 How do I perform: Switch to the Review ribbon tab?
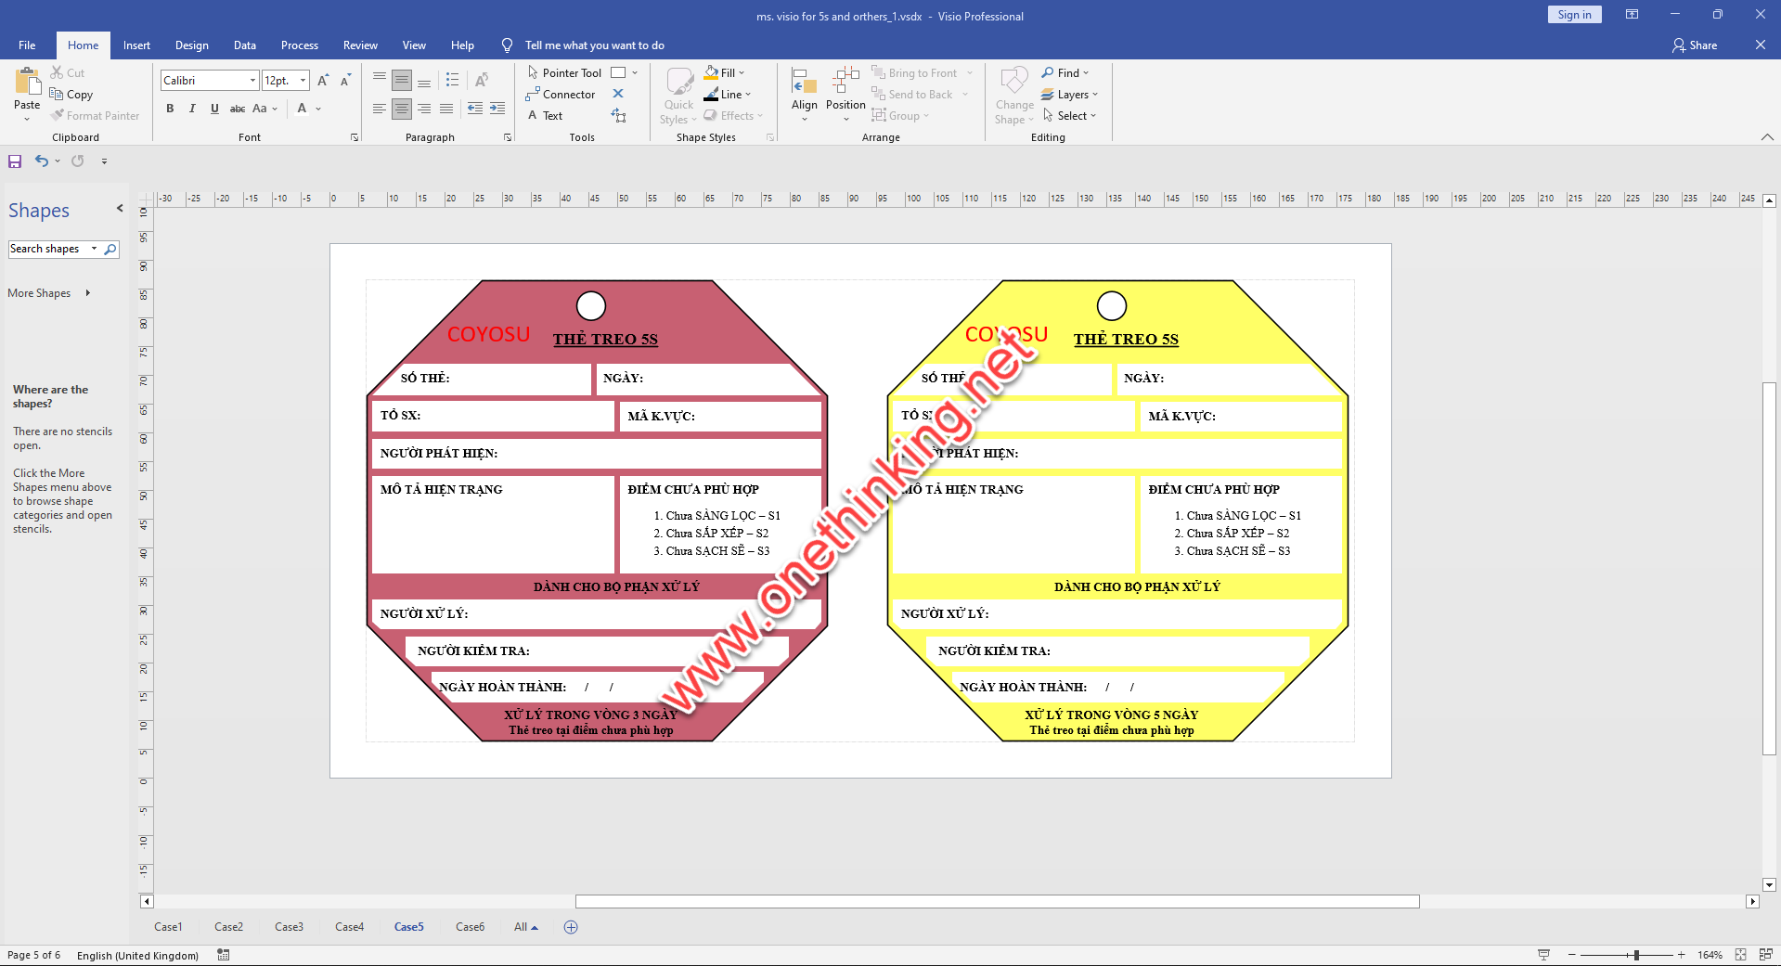pyautogui.click(x=360, y=45)
